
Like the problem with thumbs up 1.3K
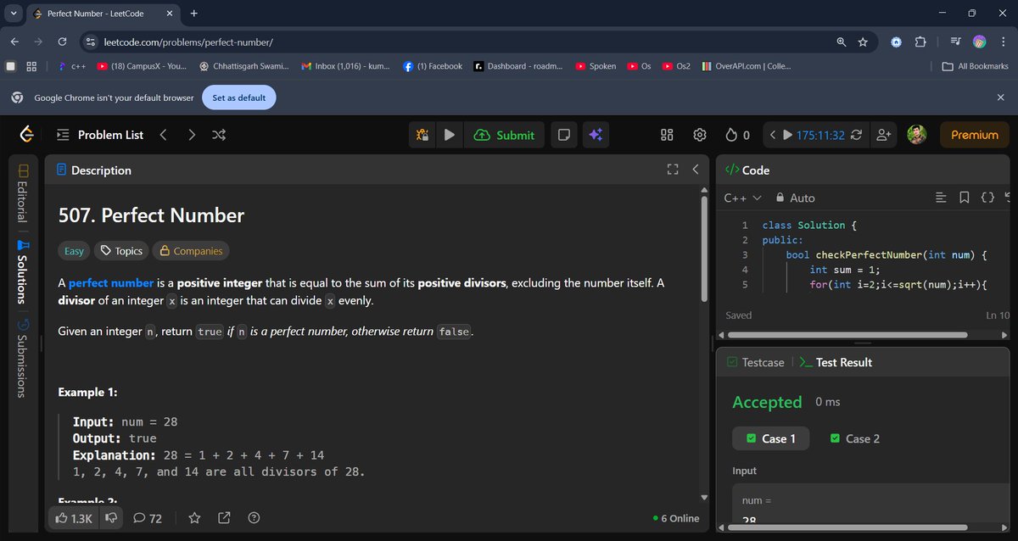(74, 518)
